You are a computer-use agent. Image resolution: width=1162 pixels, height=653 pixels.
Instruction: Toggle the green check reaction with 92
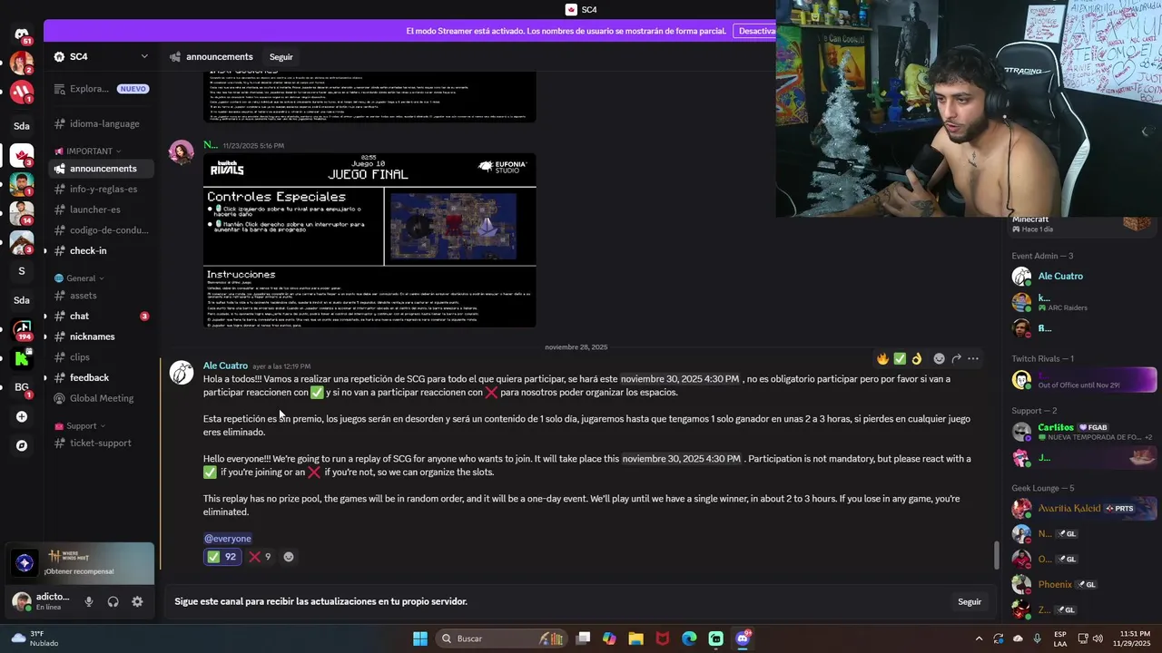222,557
